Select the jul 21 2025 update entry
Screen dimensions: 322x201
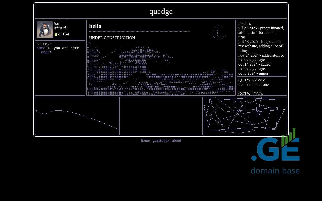(x=261, y=32)
